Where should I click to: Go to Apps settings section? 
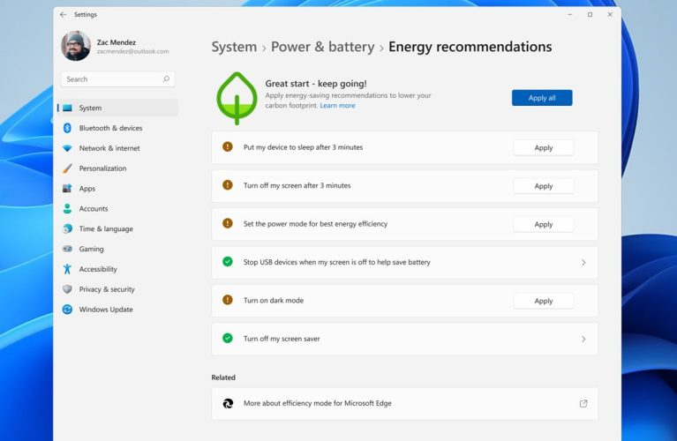87,189
